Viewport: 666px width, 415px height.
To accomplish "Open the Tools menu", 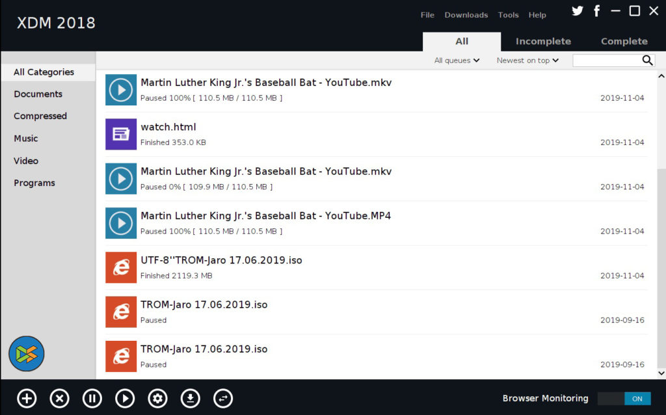I will tap(508, 15).
